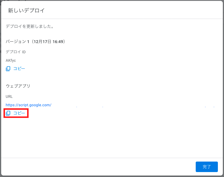224x177 pixels.
Task: Click the URL label
Action: [9, 97]
